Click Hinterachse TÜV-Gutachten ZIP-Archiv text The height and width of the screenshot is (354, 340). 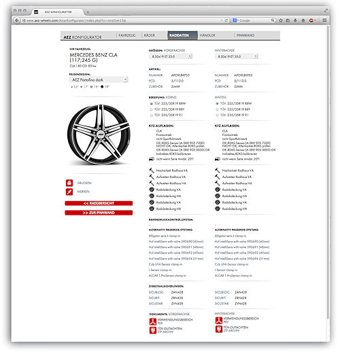pos(236,329)
